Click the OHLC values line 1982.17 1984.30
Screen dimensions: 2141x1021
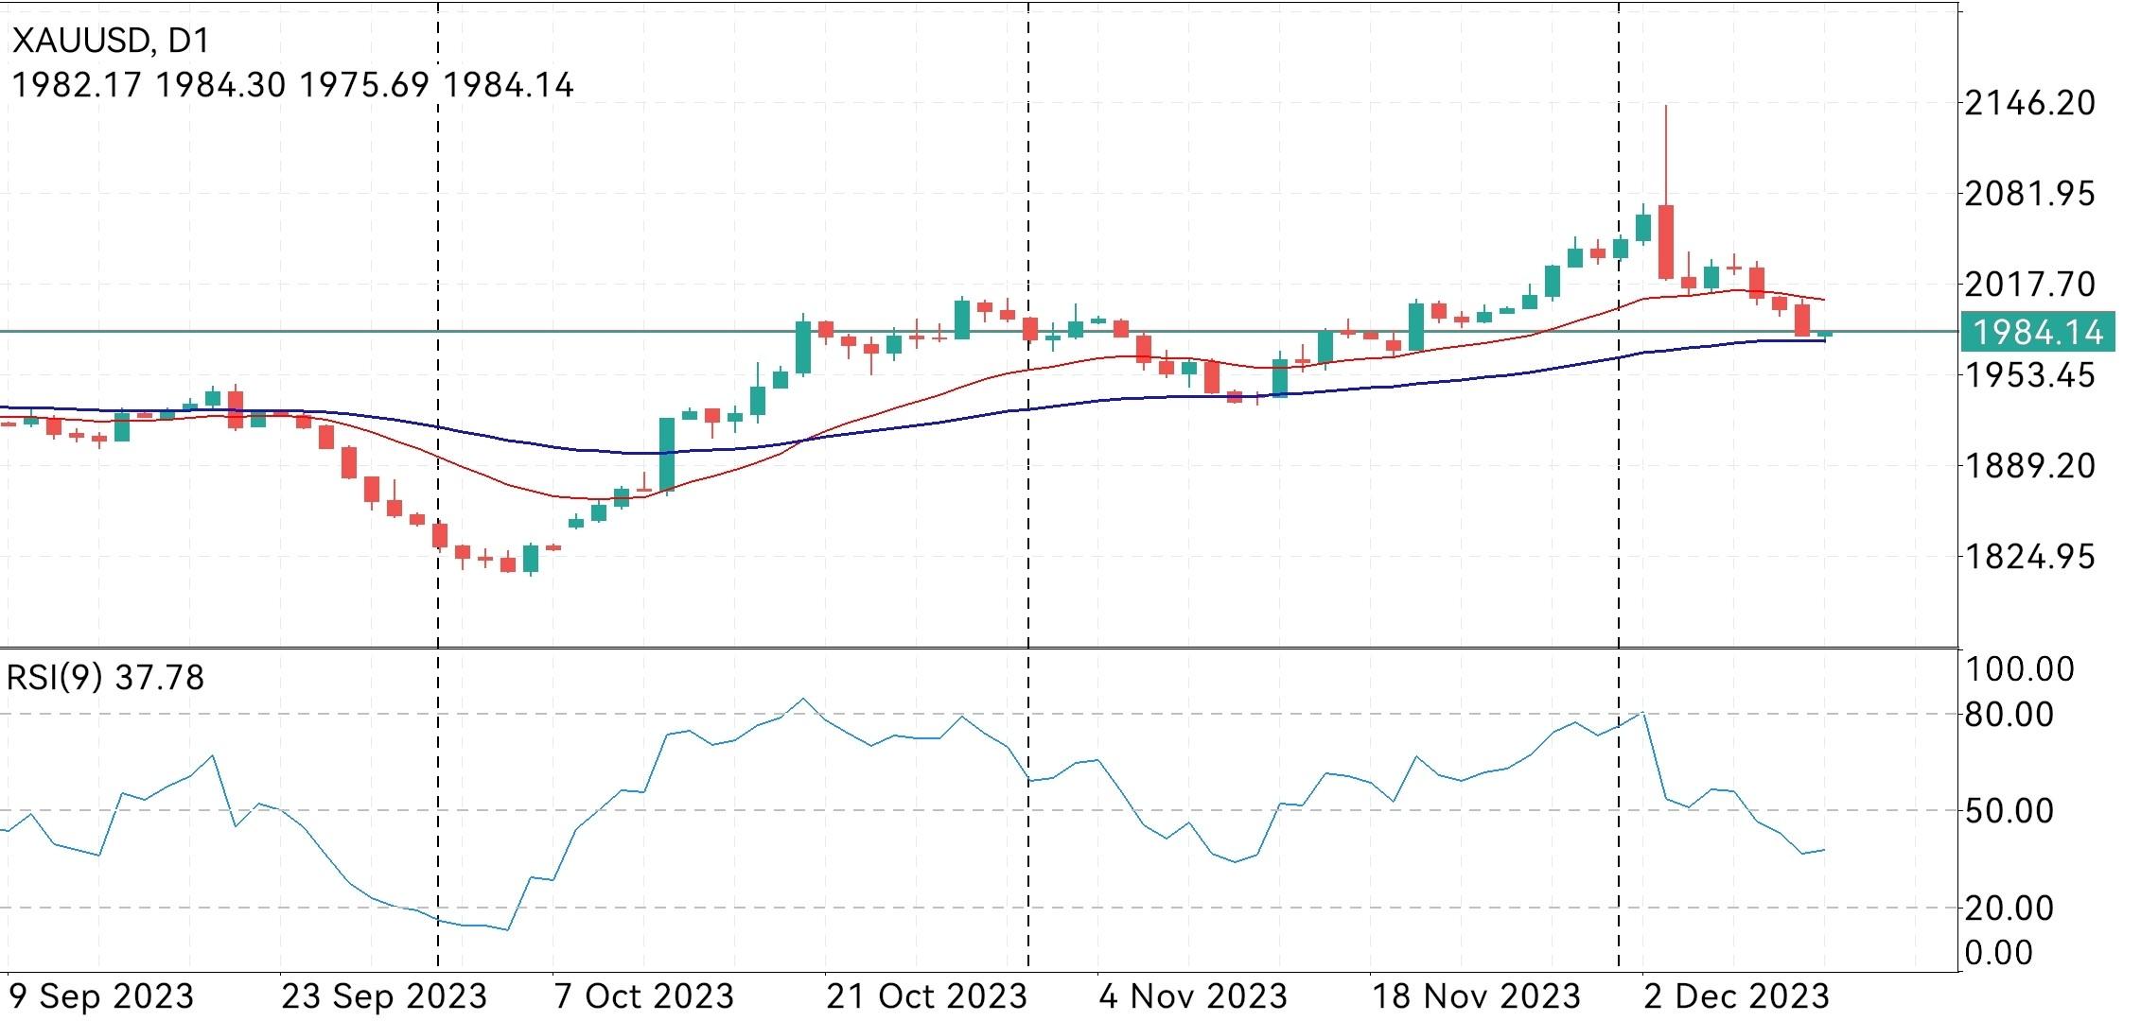[x=292, y=85]
